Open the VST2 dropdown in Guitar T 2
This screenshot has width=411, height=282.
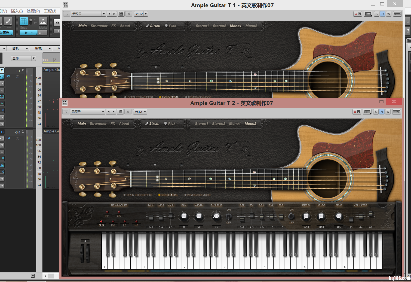145,112
